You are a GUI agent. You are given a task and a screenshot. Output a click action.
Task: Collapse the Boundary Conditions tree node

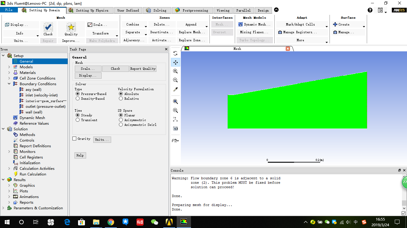coord(10,84)
